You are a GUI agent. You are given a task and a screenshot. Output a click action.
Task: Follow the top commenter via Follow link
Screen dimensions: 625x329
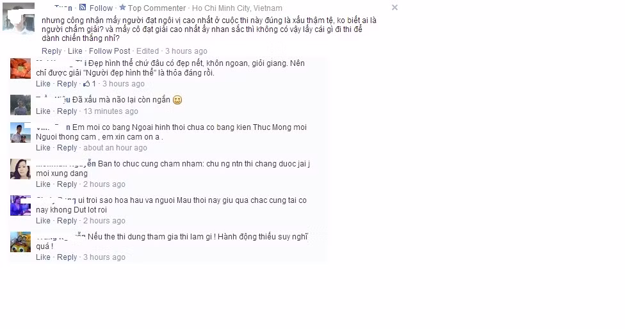[101, 8]
